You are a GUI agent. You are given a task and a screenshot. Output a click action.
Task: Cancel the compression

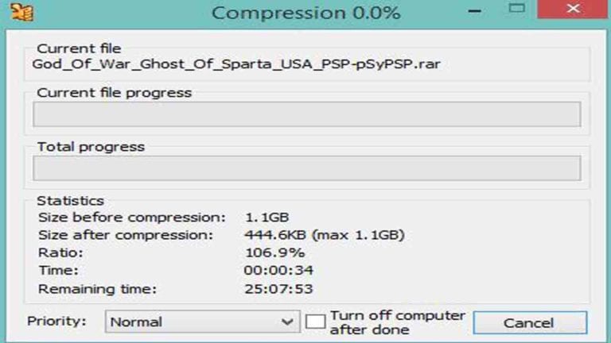(x=530, y=322)
